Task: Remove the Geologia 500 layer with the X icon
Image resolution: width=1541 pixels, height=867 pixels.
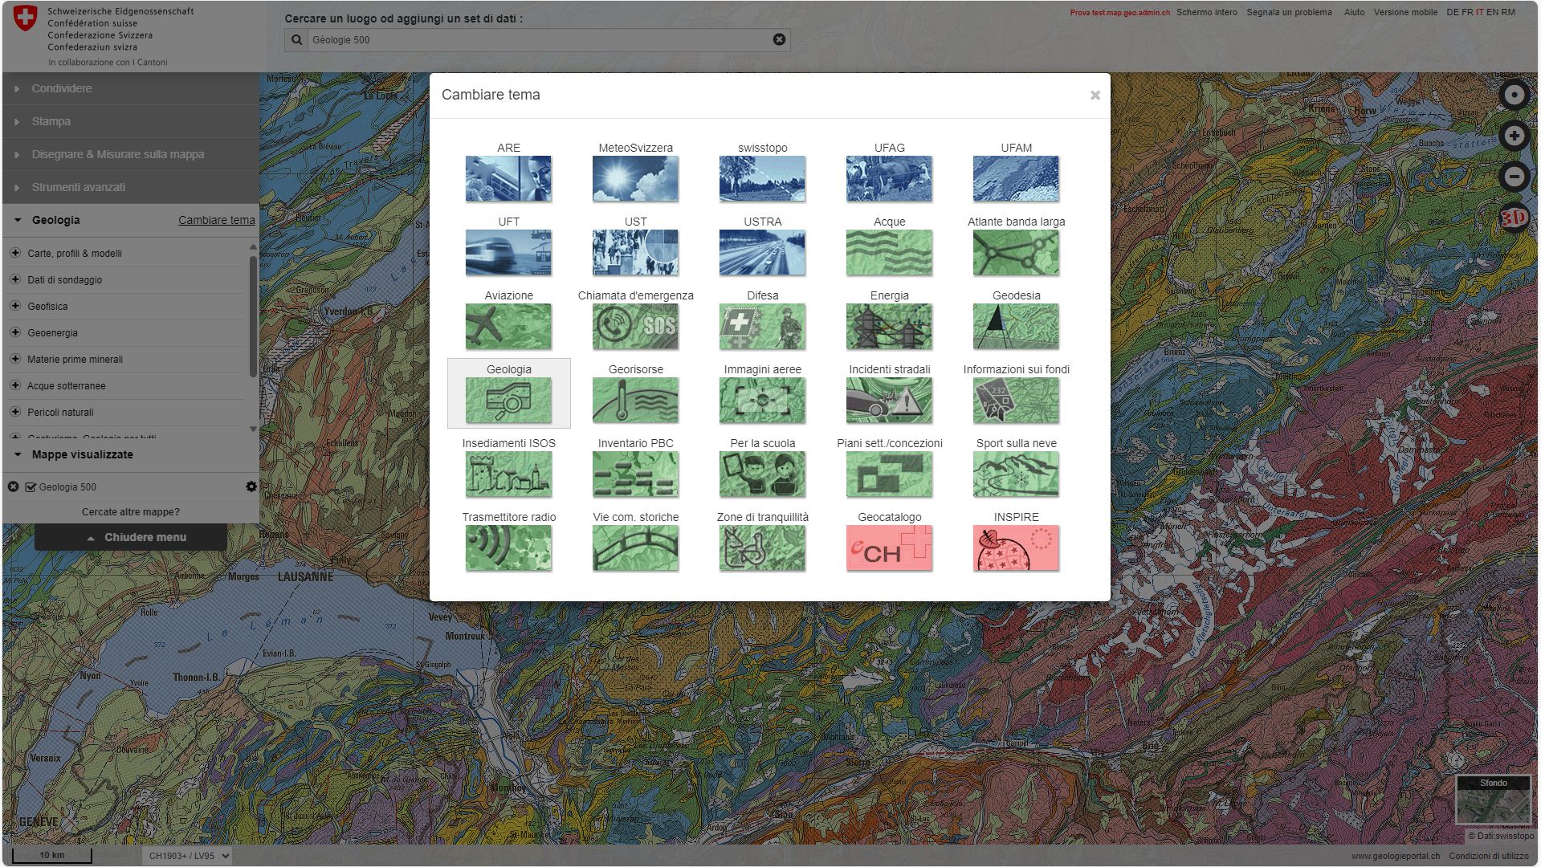Action: click(13, 487)
